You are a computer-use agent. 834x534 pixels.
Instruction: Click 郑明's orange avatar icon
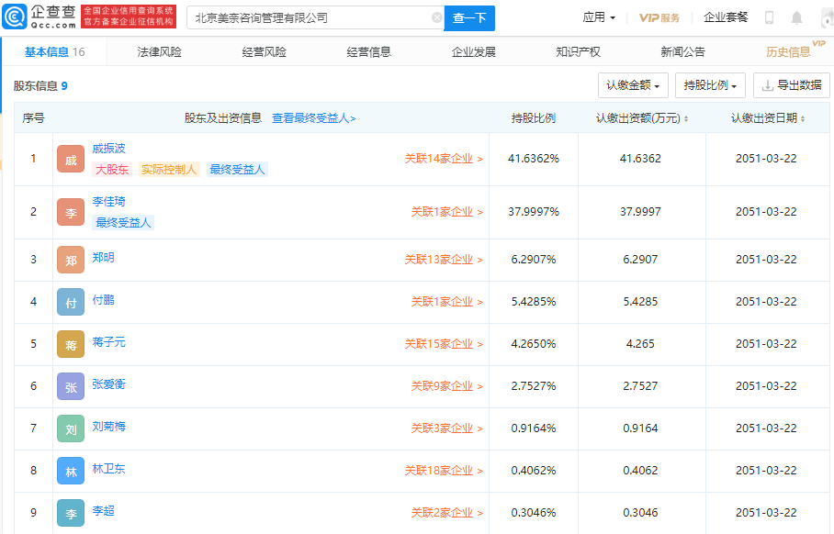[x=71, y=260]
